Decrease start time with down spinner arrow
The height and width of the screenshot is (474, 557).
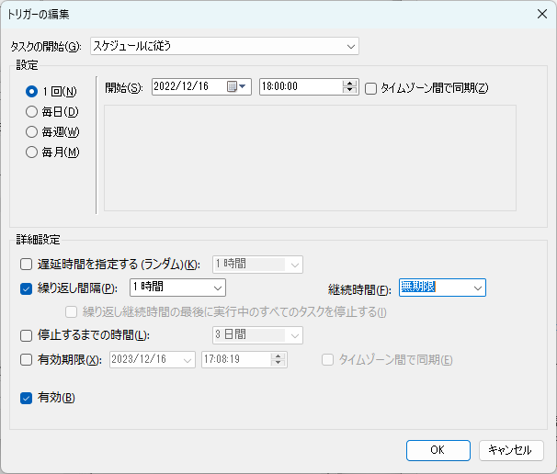(349, 90)
